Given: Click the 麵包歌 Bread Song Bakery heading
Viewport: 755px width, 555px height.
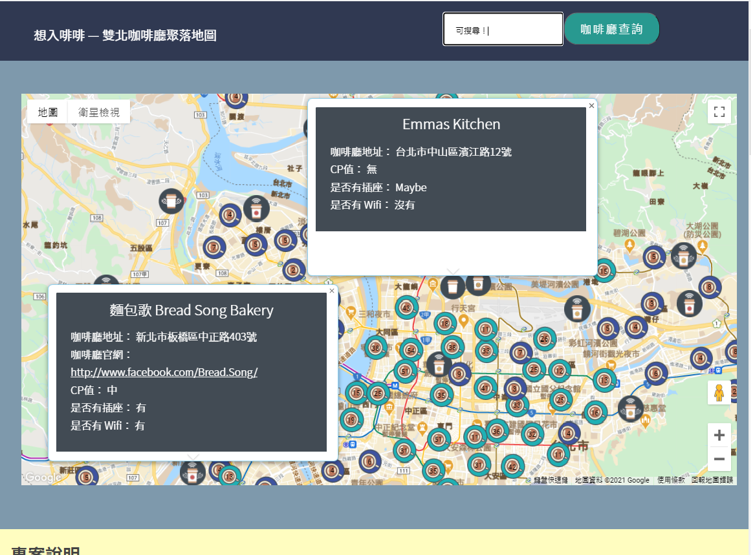Looking at the screenshot, I should click(191, 310).
